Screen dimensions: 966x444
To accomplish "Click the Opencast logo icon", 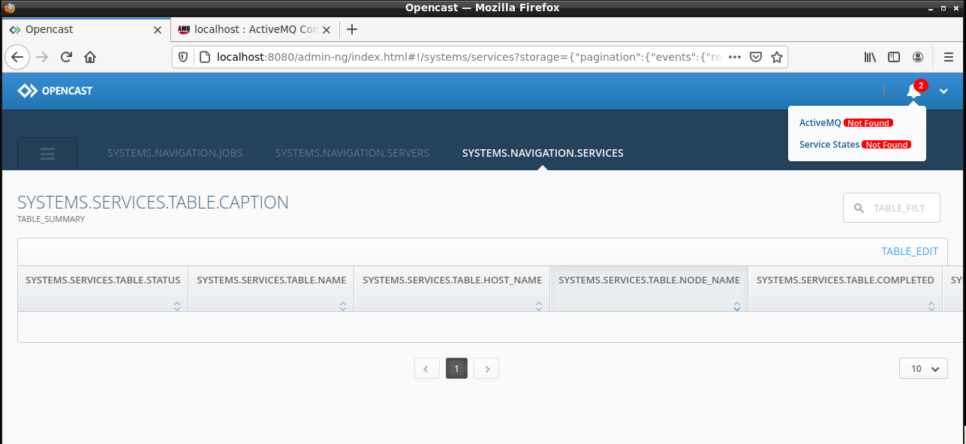I will coord(27,90).
